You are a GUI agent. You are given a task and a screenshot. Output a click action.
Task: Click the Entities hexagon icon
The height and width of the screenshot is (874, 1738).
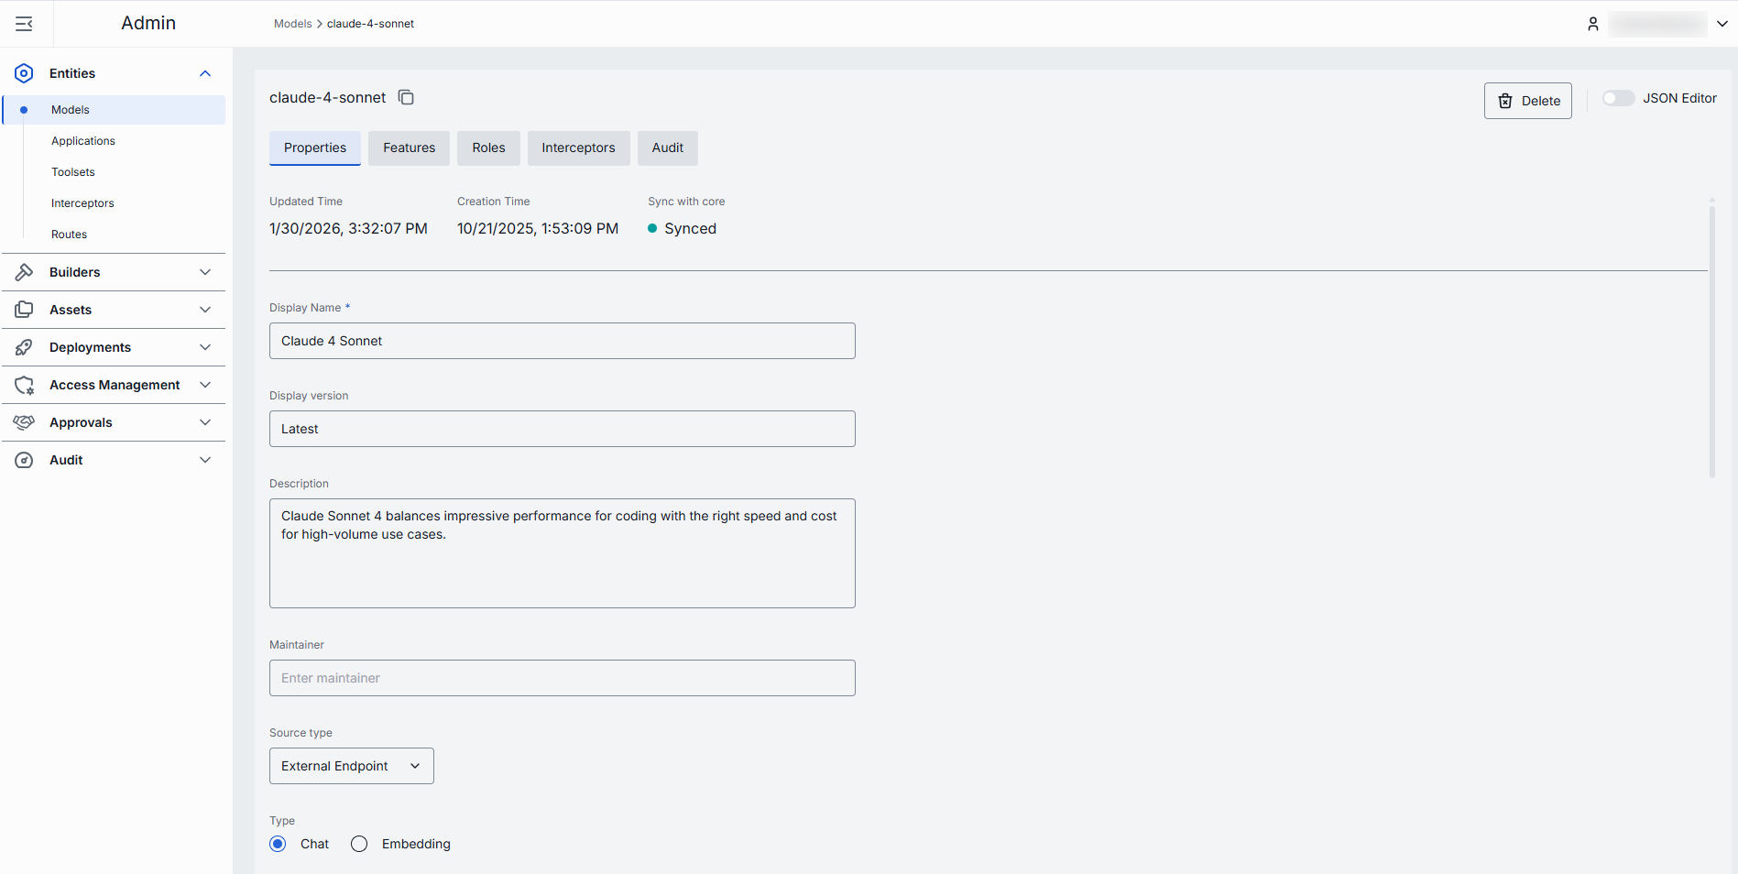pyautogui.click(x=25, y=73)
